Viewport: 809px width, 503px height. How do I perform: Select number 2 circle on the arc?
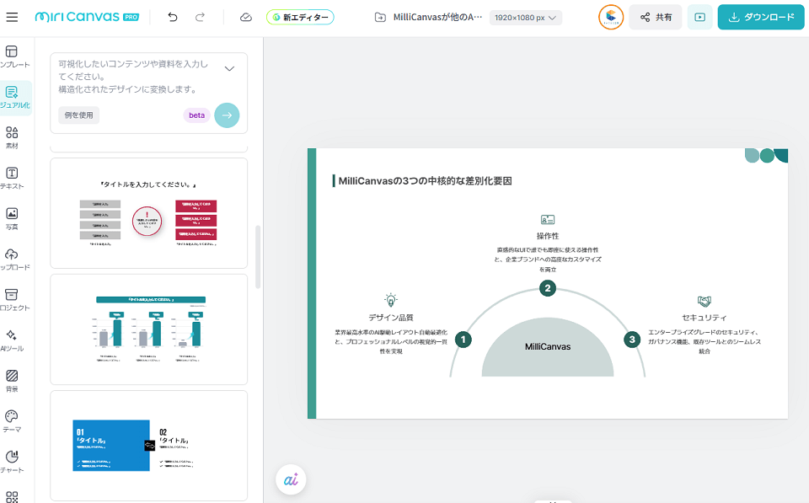(x=548, y=288)
